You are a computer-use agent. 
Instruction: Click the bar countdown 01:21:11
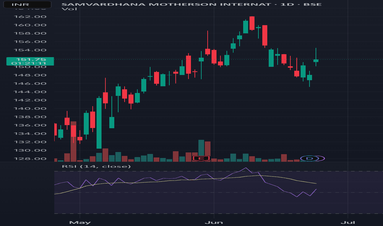[x=29, y=63]
